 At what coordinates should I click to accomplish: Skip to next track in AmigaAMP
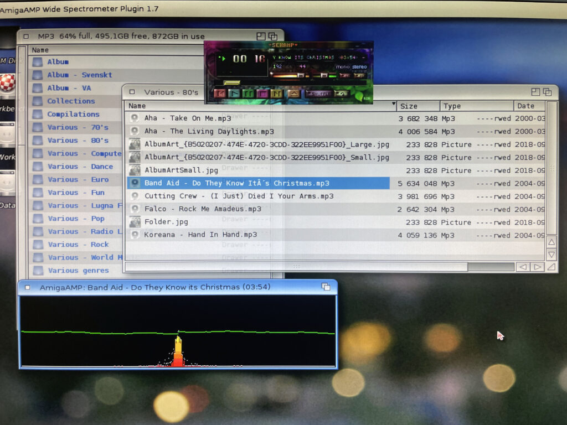(276, 94)
